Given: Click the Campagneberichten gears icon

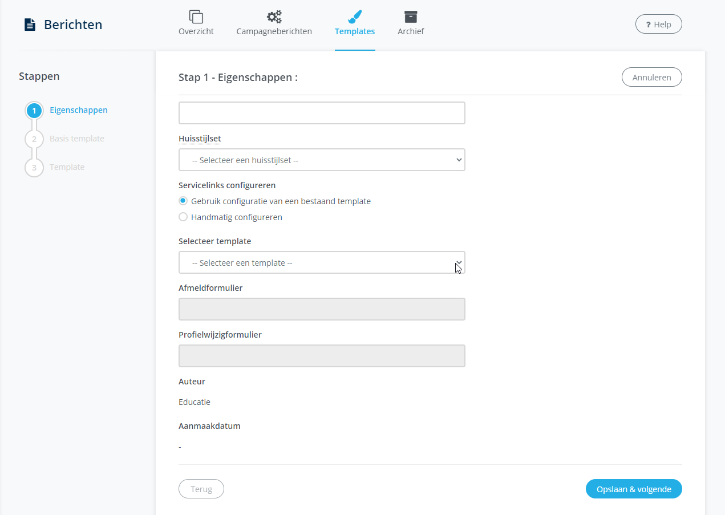Looking at the screenshot, I should click(274, 17).
